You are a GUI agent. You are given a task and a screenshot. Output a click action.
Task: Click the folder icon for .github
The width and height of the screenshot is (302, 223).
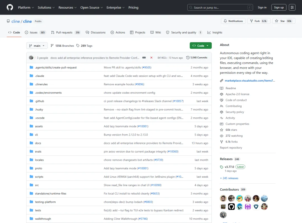(x=31, y=101)
